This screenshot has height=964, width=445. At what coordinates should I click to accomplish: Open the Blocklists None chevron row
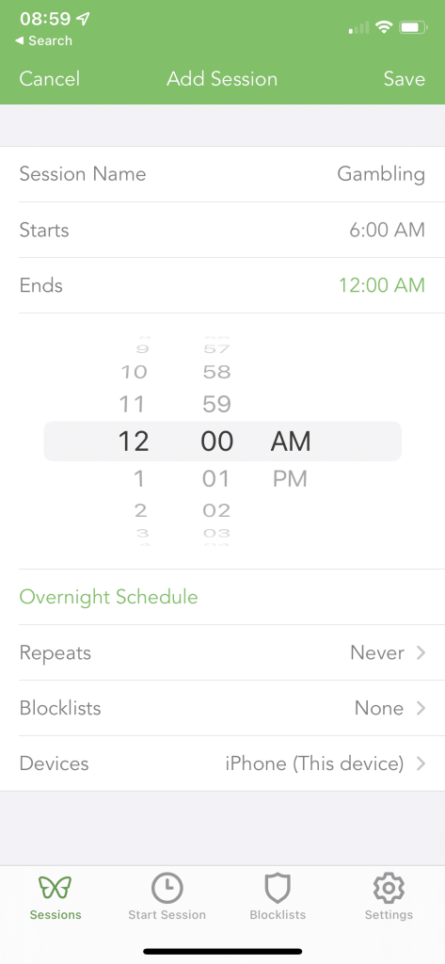click(x=222, y=708)
